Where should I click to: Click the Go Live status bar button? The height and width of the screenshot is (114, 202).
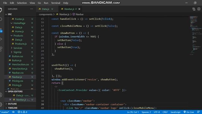click(x=189, y=112)
